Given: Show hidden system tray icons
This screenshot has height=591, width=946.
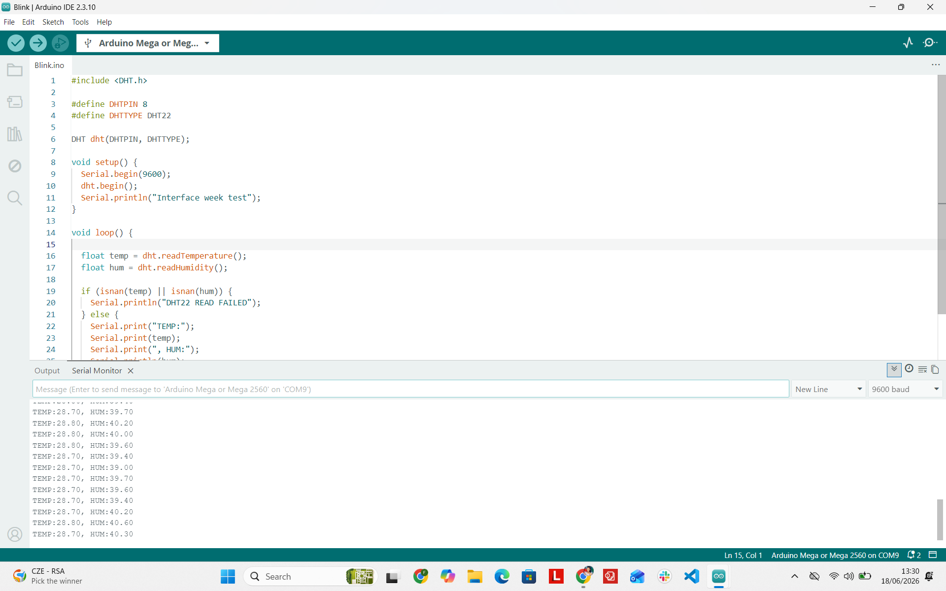Looking at the screenshot, I should [x=795, y=576].
